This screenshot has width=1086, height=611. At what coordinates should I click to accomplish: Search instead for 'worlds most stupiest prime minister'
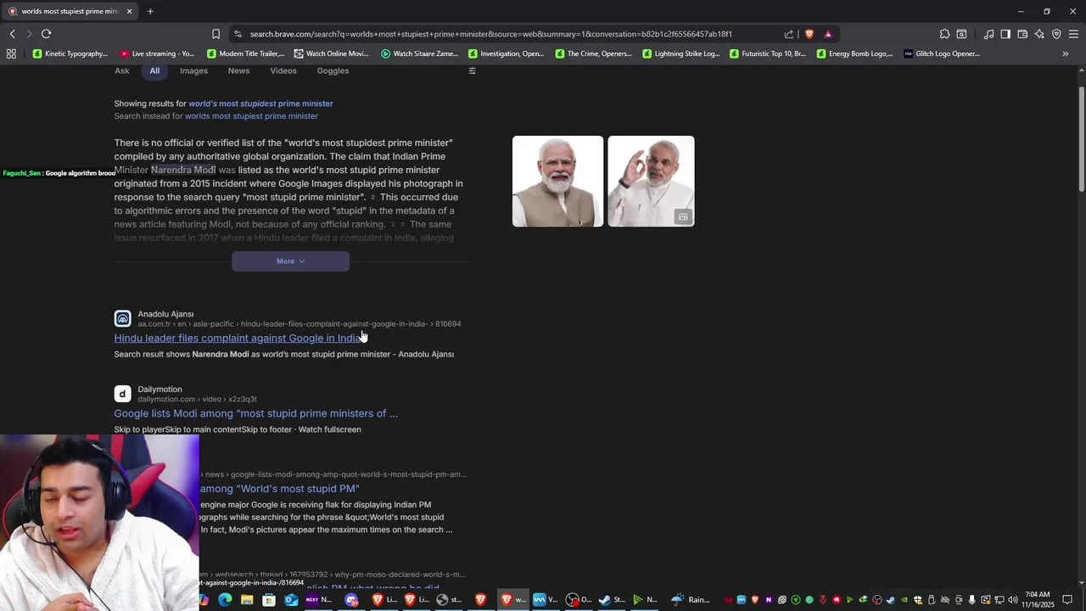coord(251,116)
